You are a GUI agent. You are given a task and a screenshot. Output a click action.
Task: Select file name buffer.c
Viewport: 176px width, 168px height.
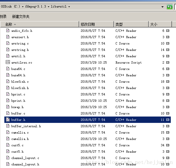[x=18, y=113]
